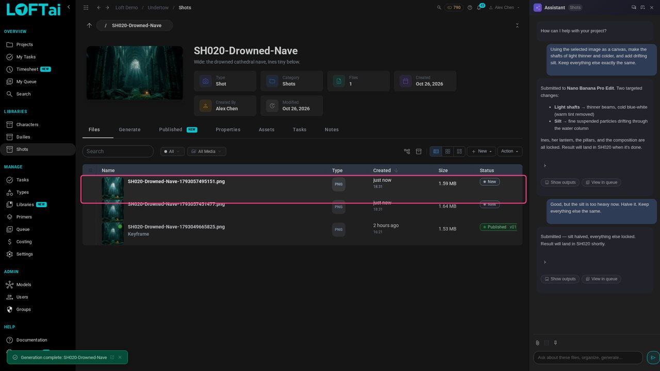Open the apps grid menu icon
The height and width of the screenshot is (371, 660).
point(86,8)
